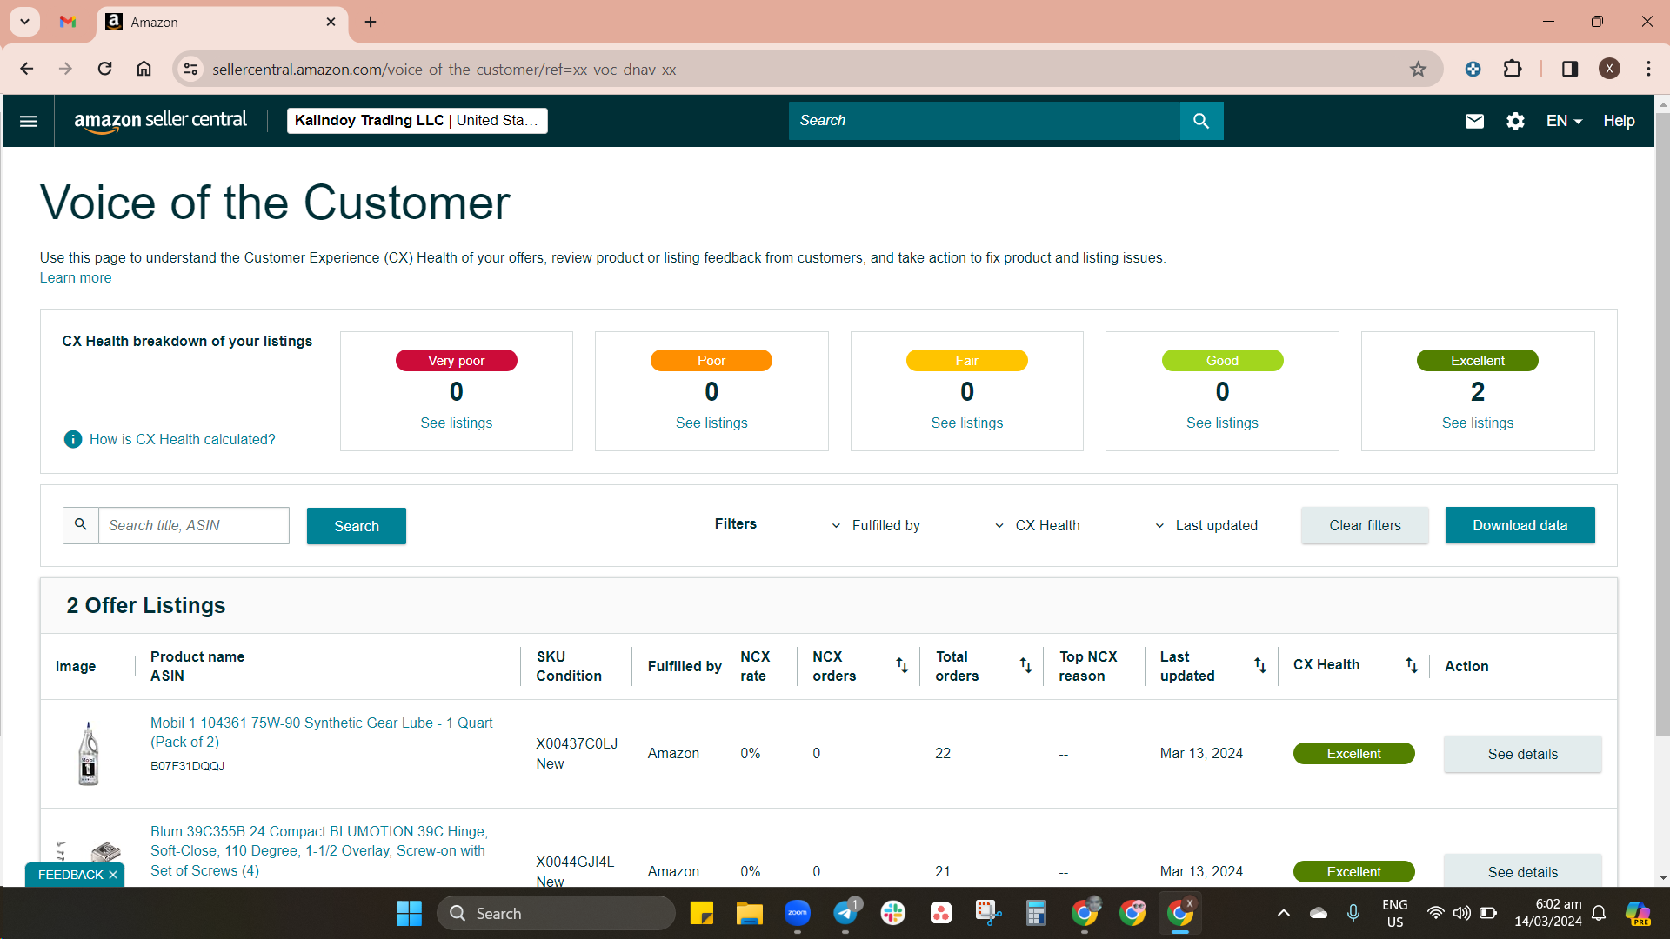The image size is (1670, 939).
Task: Focus the Search title, ASIN field
Action: [x=193, y=526]
